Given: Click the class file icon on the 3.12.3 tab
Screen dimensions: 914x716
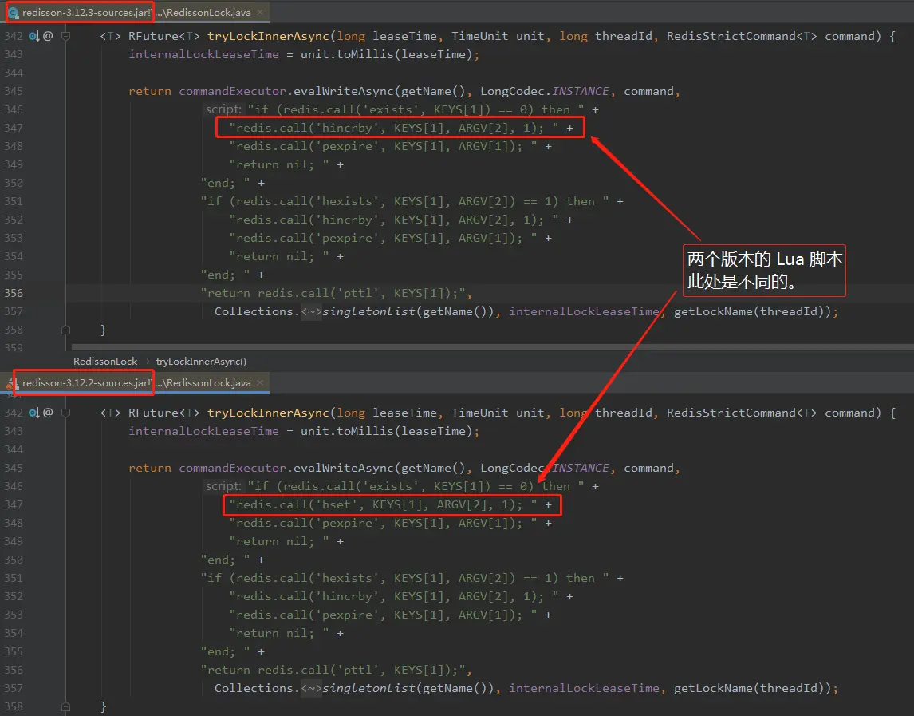Looking at the screenshot, I should point(14,12).
